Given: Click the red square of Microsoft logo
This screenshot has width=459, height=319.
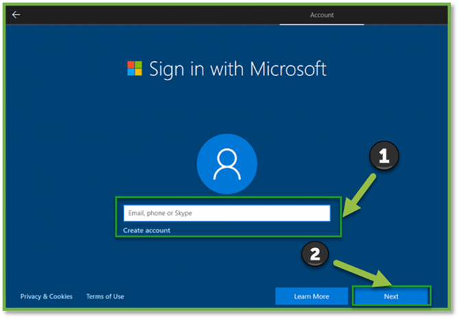Looking at the screenshot, I should [x=130, y=64].
